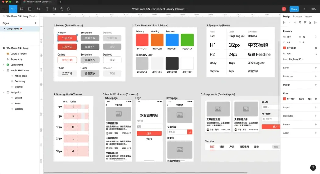This screenshot has width=320, height=174.
Task: Select the Default layer under Navigation
Action: 18,98
